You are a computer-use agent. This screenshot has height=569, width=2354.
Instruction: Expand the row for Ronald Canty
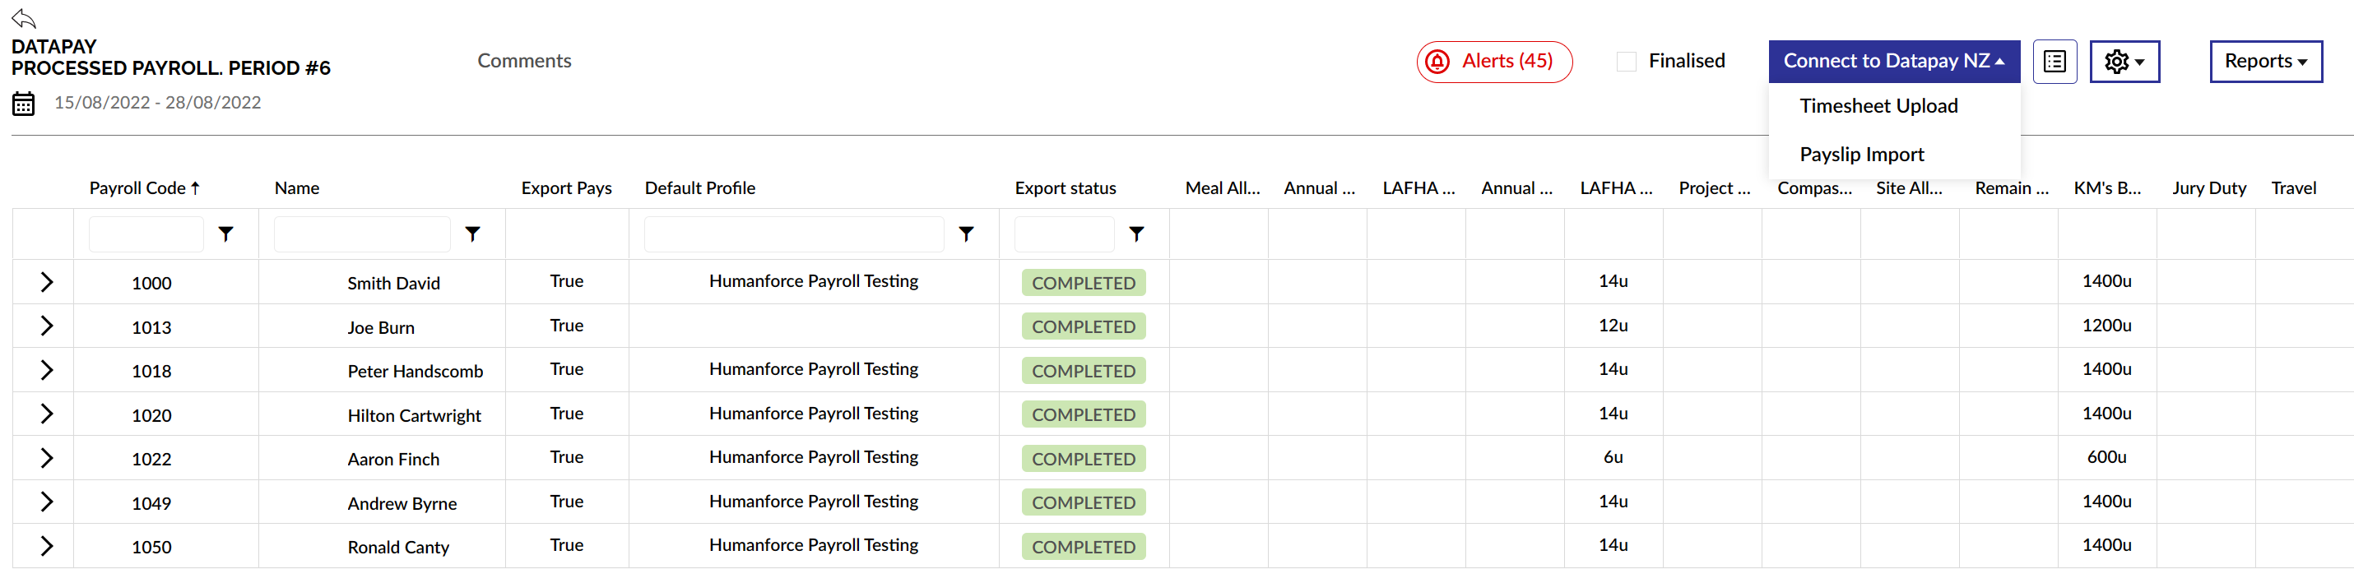47,546
